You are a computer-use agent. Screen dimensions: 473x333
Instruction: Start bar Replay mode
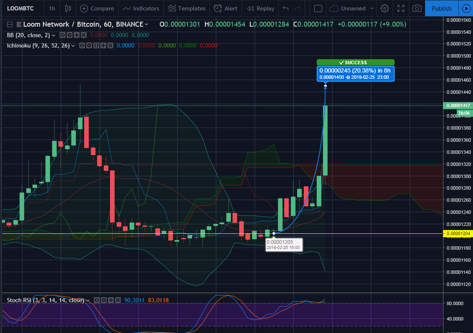260,8
